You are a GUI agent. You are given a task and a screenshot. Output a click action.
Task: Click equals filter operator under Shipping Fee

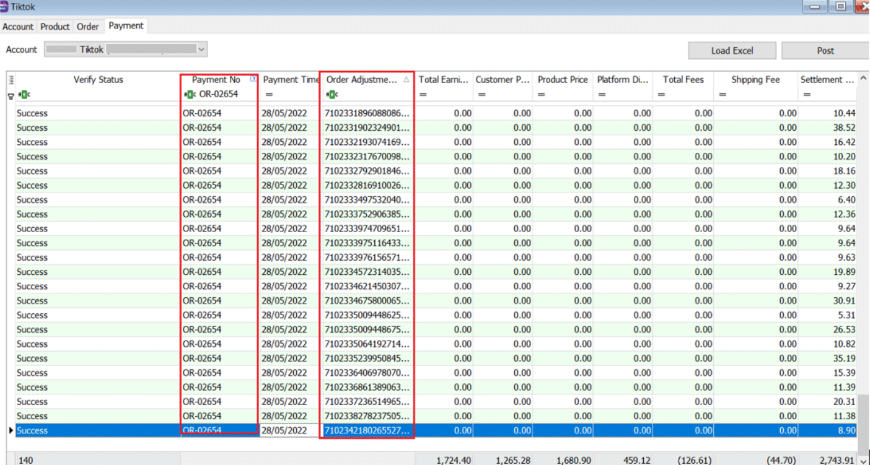click(x=723, y=95)
